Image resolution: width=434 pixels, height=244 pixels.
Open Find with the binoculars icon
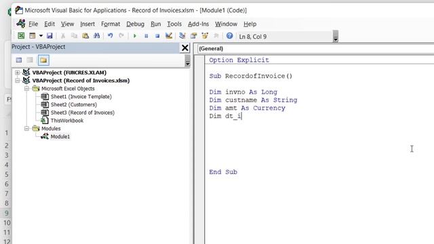96,36
